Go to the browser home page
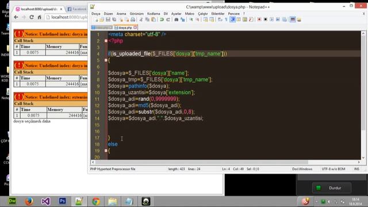Image resolution: width=368 pixels, height=207 pixels. (40, 17)
